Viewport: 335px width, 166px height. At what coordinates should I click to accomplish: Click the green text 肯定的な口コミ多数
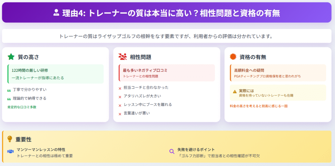[22, 107]
